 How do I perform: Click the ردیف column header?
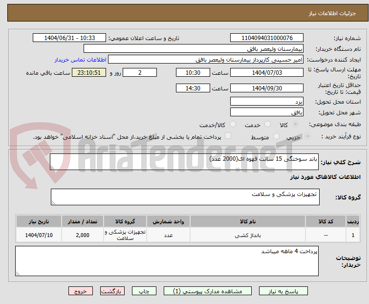coord(353,221)
